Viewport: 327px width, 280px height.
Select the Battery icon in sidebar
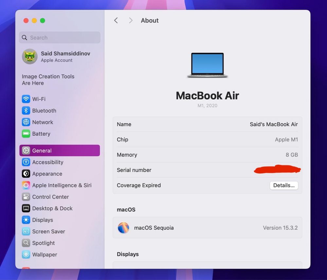(x=26, y=134)
